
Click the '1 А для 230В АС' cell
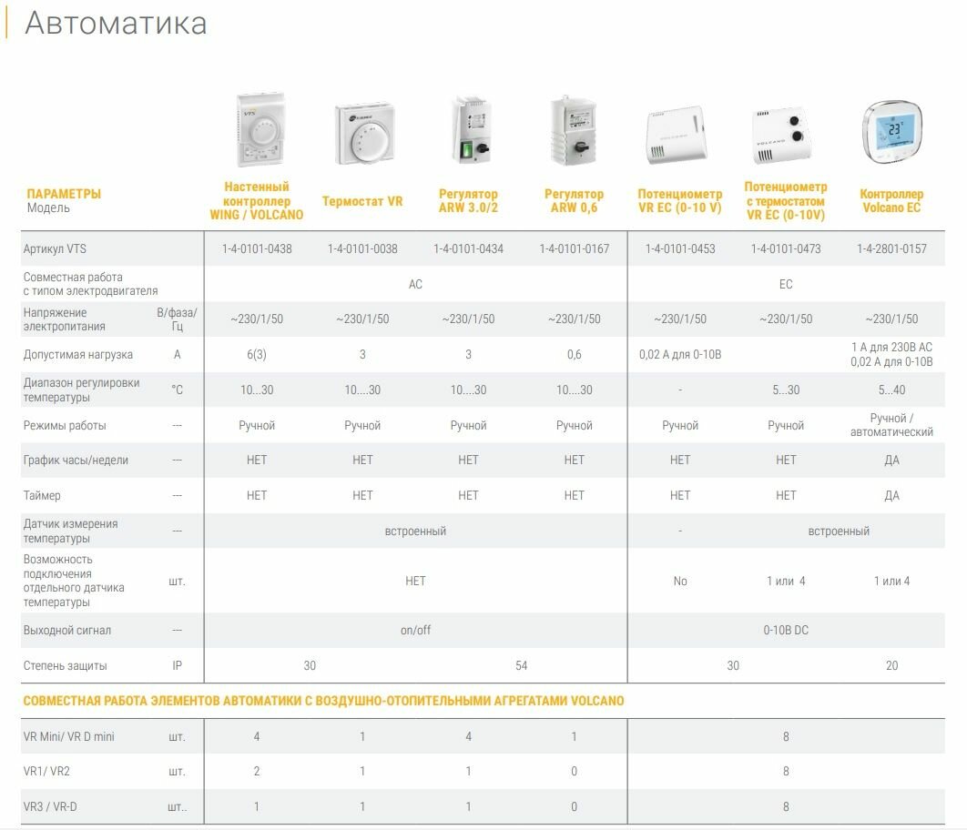coord(891,348)
